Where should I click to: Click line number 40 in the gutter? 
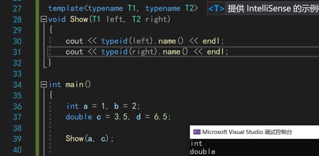pyautogui.click(x=17, y=150)
